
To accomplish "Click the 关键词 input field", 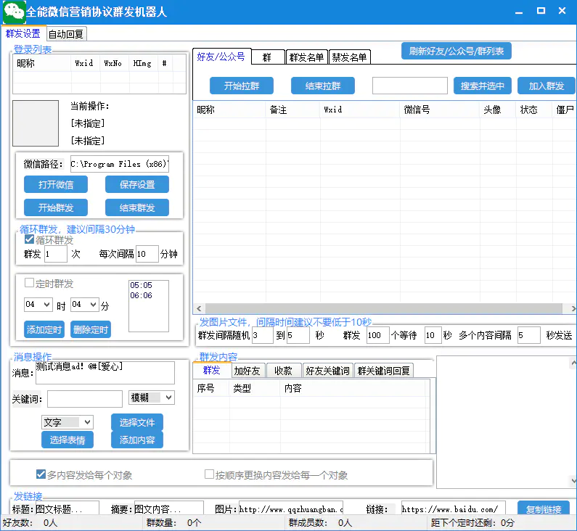I will 85,399.
